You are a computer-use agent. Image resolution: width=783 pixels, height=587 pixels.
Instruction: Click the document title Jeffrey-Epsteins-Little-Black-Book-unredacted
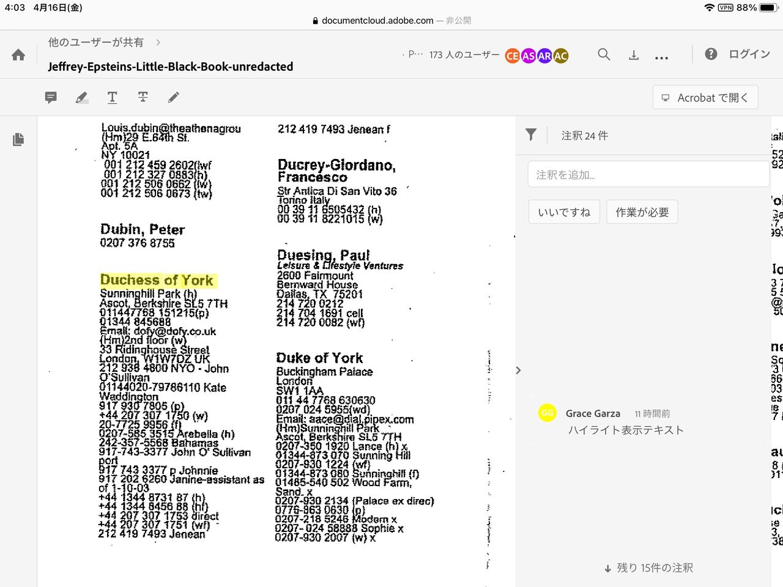pyautogui.click(x=171, y=67)
